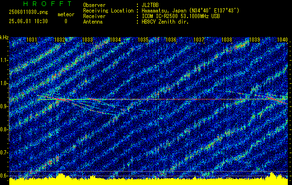292x185 pixels.
Task: Click the 1039 time axis marker
Action: pos(254,40)
